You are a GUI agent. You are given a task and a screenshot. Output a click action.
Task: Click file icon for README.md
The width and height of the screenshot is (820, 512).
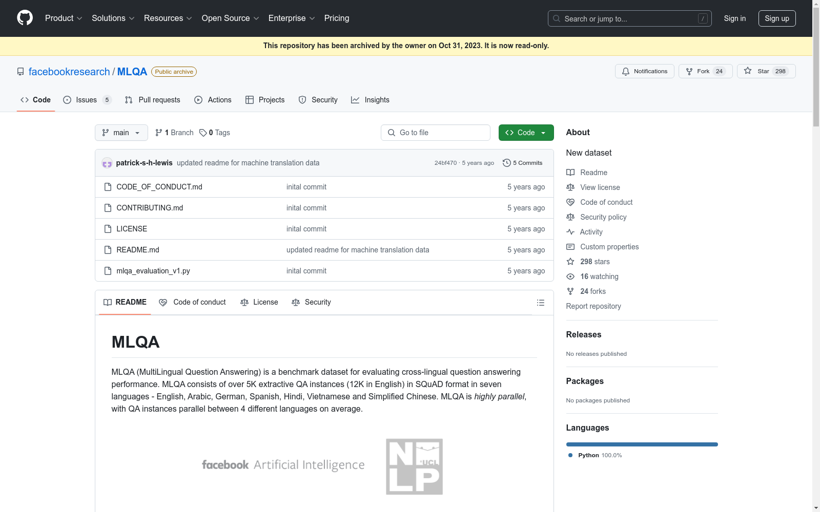click(108, 250)
